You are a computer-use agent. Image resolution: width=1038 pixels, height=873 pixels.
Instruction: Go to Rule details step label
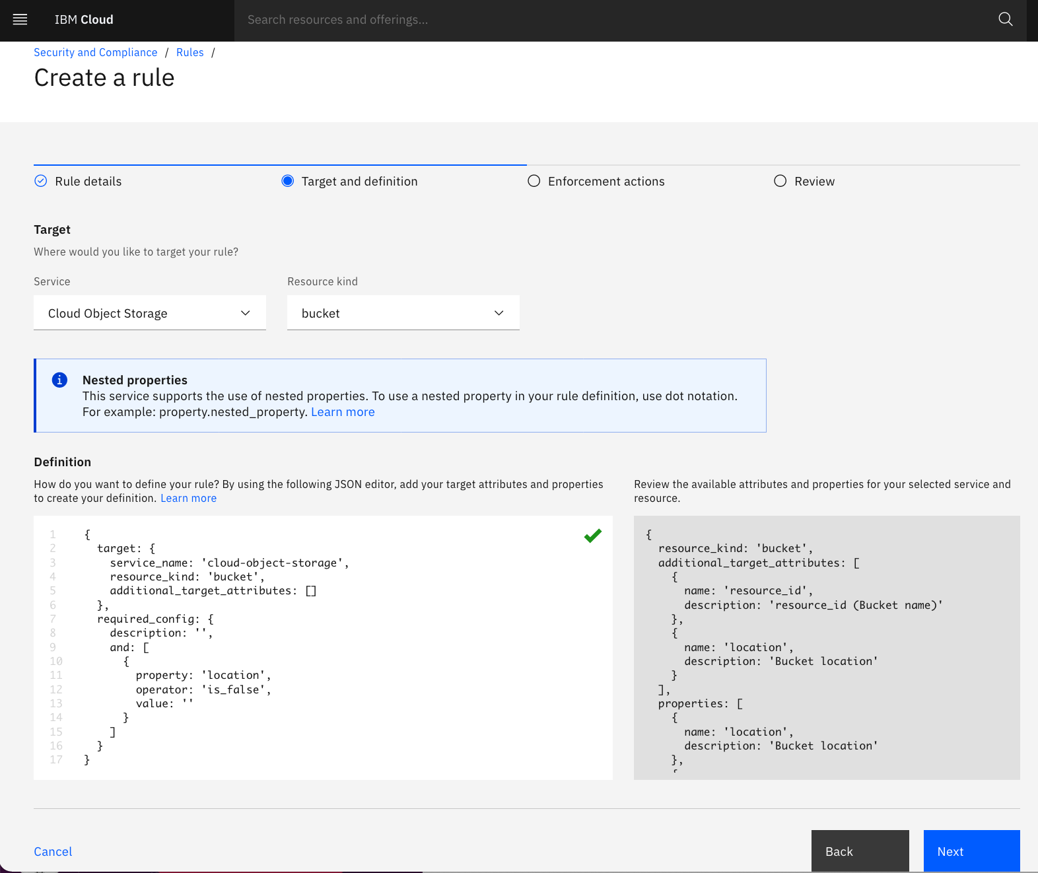[x=88, y=182]
